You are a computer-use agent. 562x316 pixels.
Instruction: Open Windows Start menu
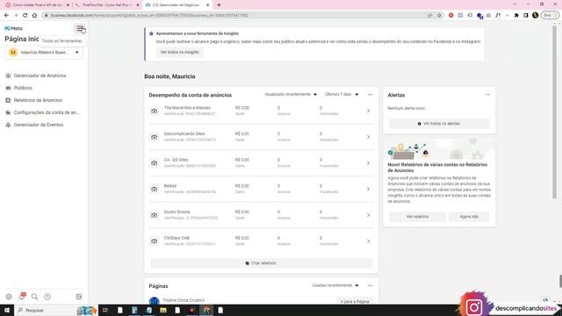click(x=7, y=310)
